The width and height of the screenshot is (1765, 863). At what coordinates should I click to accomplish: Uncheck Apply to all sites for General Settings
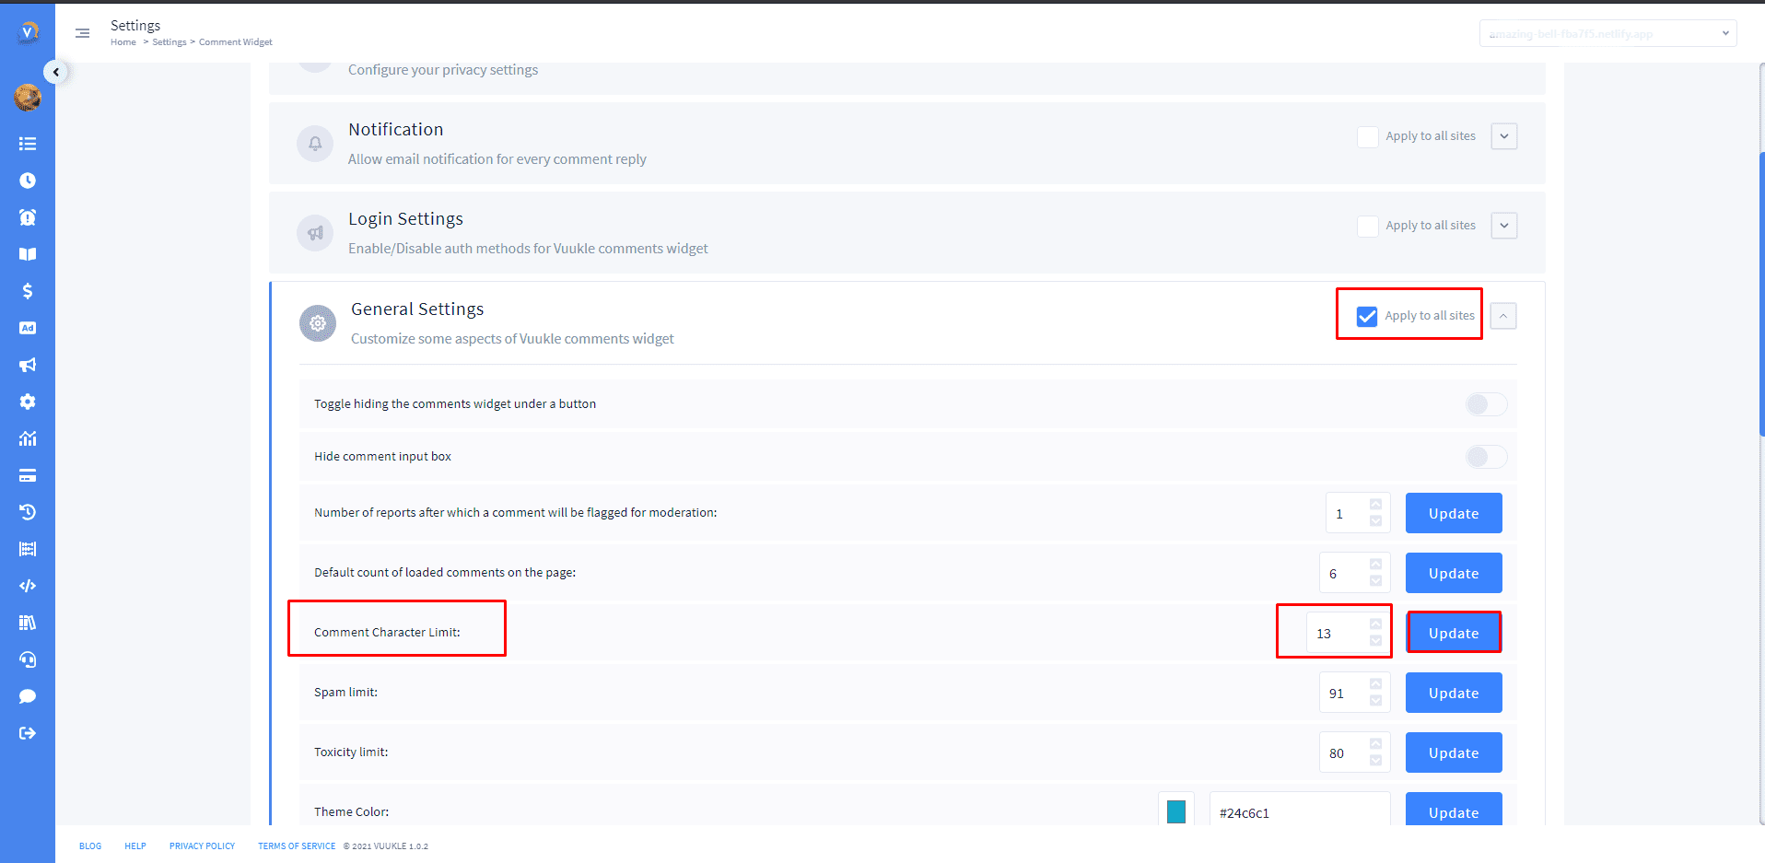coord(1367,316)
